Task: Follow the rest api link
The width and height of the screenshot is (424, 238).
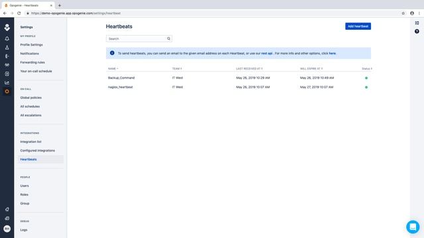Action: 266,54
